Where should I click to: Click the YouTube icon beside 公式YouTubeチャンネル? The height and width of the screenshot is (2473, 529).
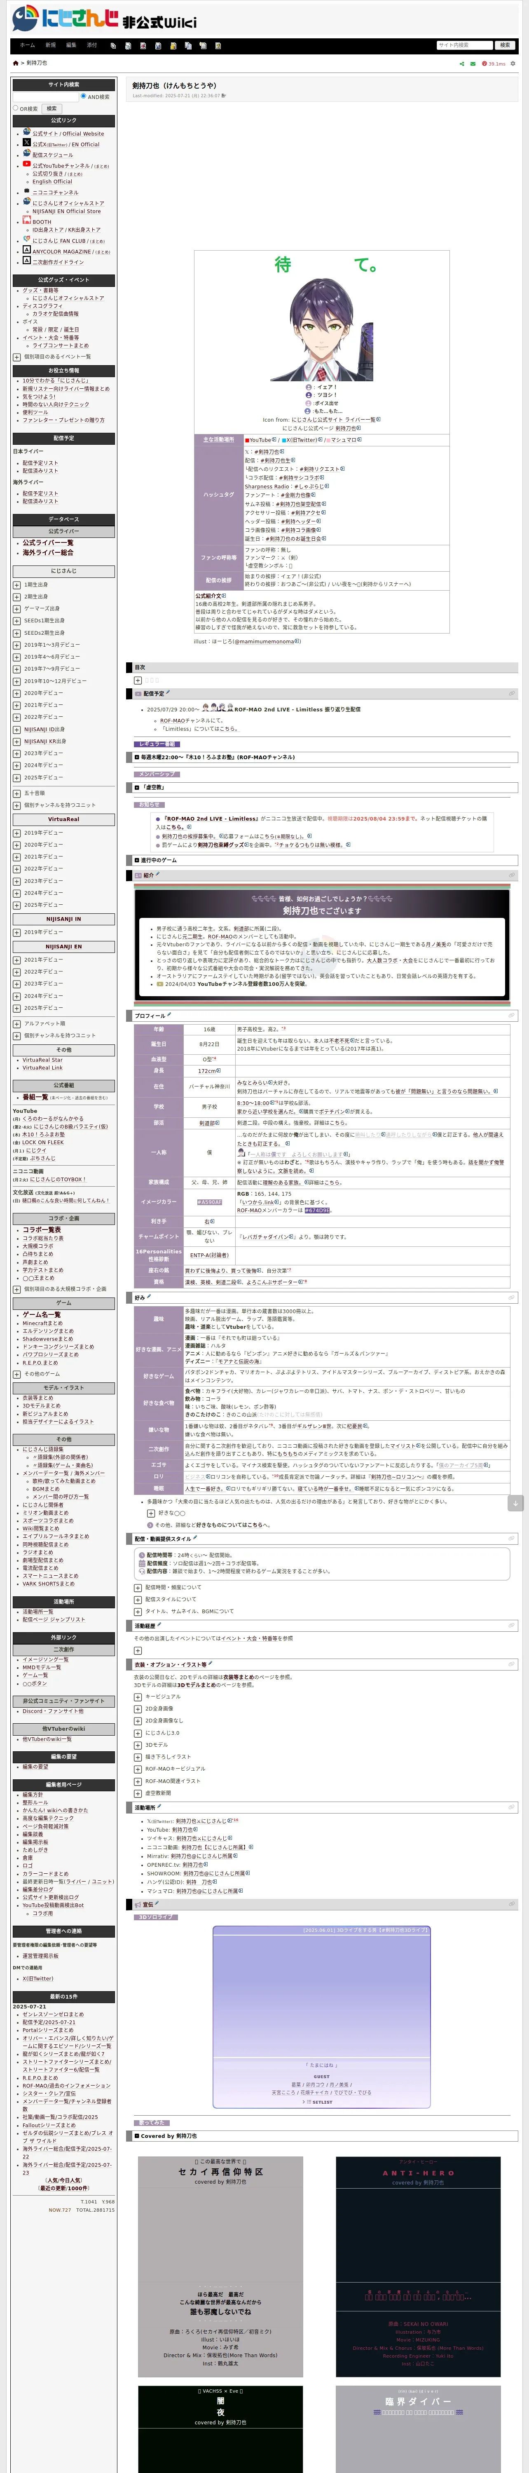click(x=27, y=164)
